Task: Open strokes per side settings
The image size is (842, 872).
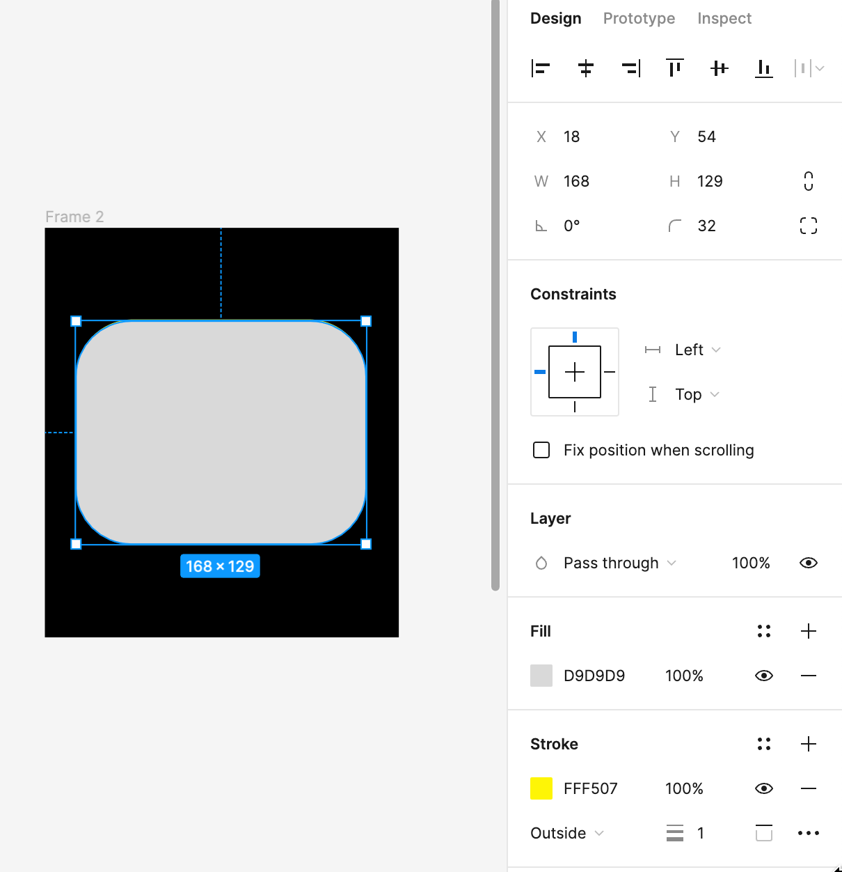Action: tap(764, 833)
